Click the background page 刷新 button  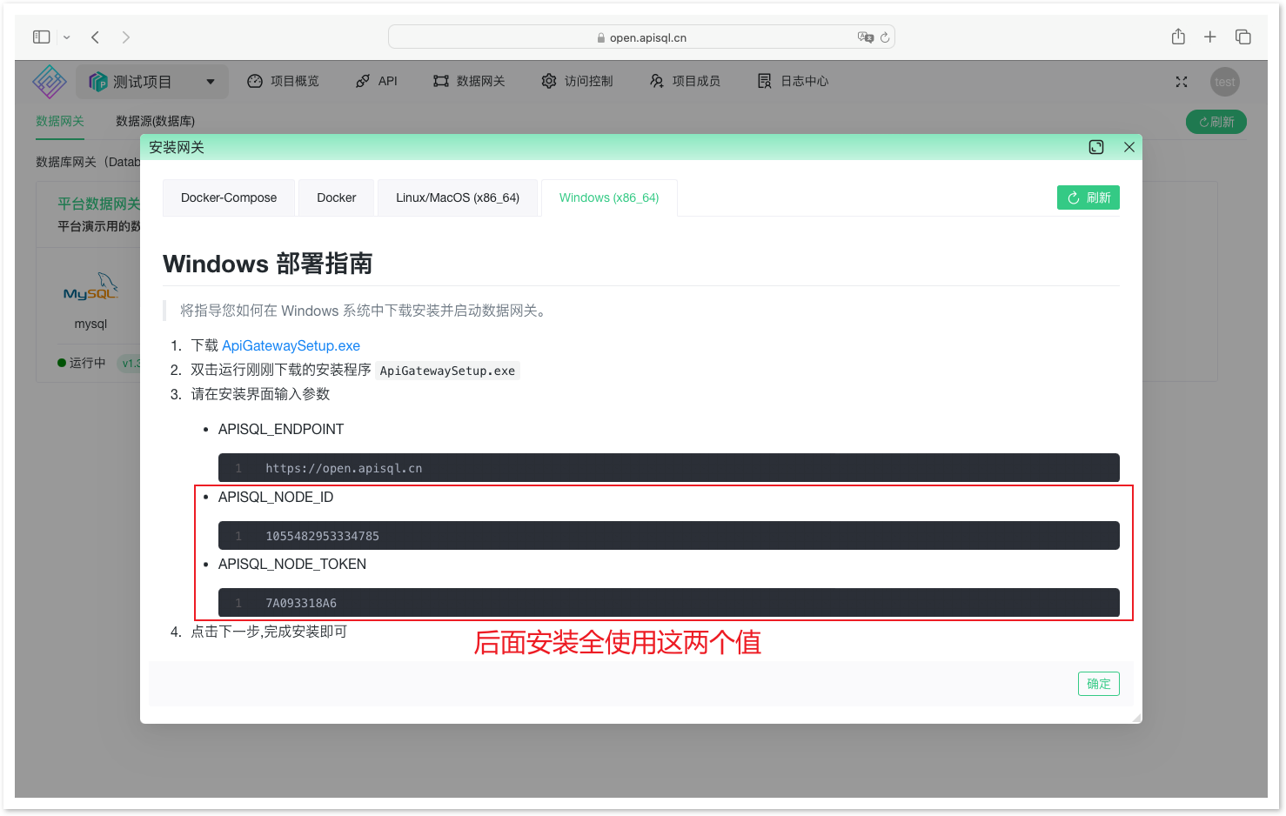pyautogui.click(x=1216, y=122)
